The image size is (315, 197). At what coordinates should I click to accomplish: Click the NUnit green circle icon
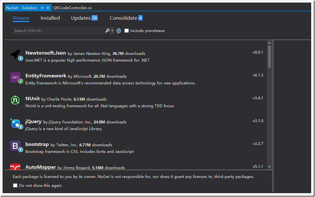[15, 100]
